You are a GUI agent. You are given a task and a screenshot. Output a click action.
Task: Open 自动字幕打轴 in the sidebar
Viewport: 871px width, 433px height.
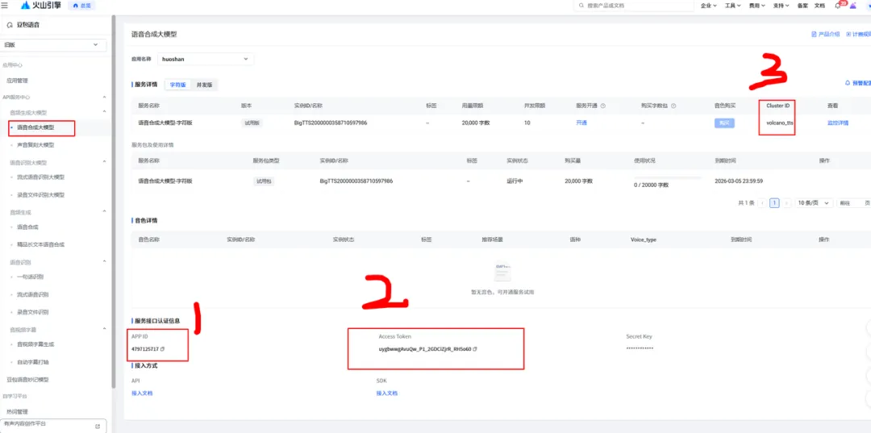click(x=33, y=362)
